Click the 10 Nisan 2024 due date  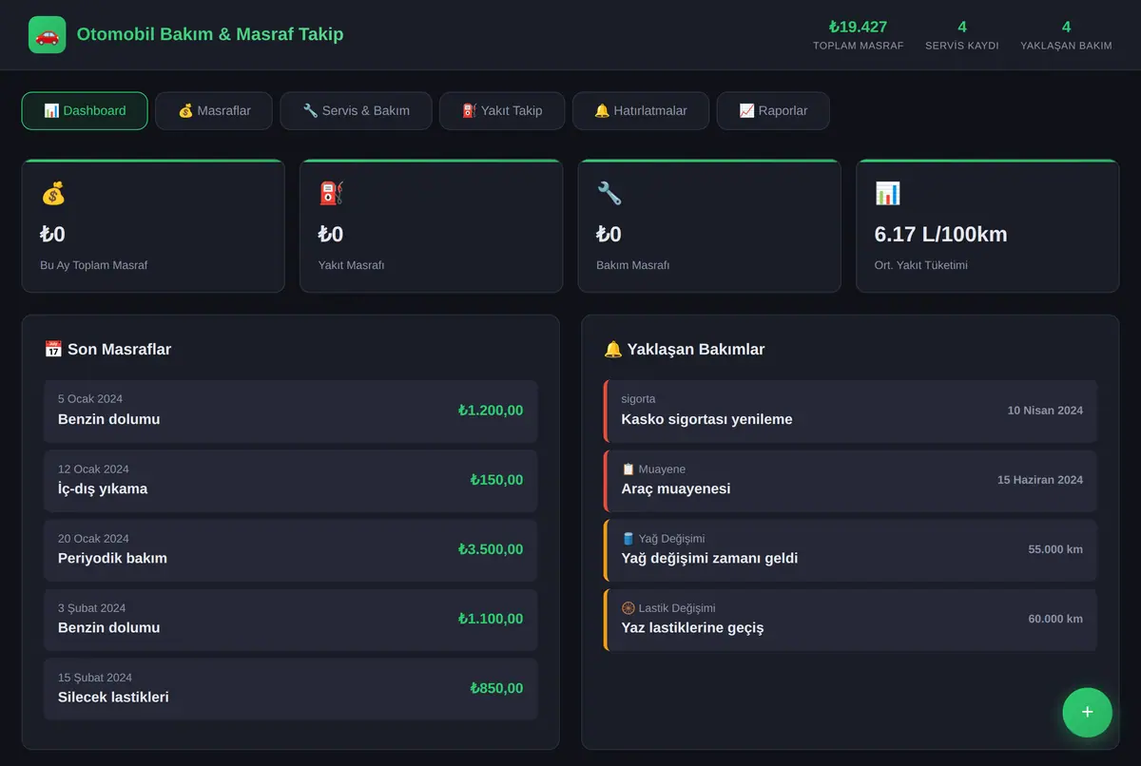point(1045,411)
